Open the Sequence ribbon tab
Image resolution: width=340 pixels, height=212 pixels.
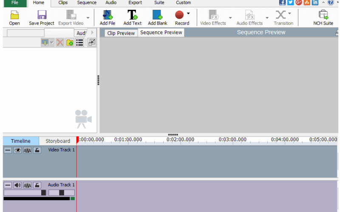[x=87, y=3]
